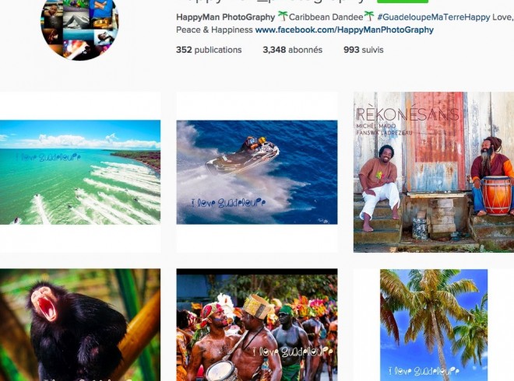Show the 993 suivis list
514x381 pixels.
(364, 50)
